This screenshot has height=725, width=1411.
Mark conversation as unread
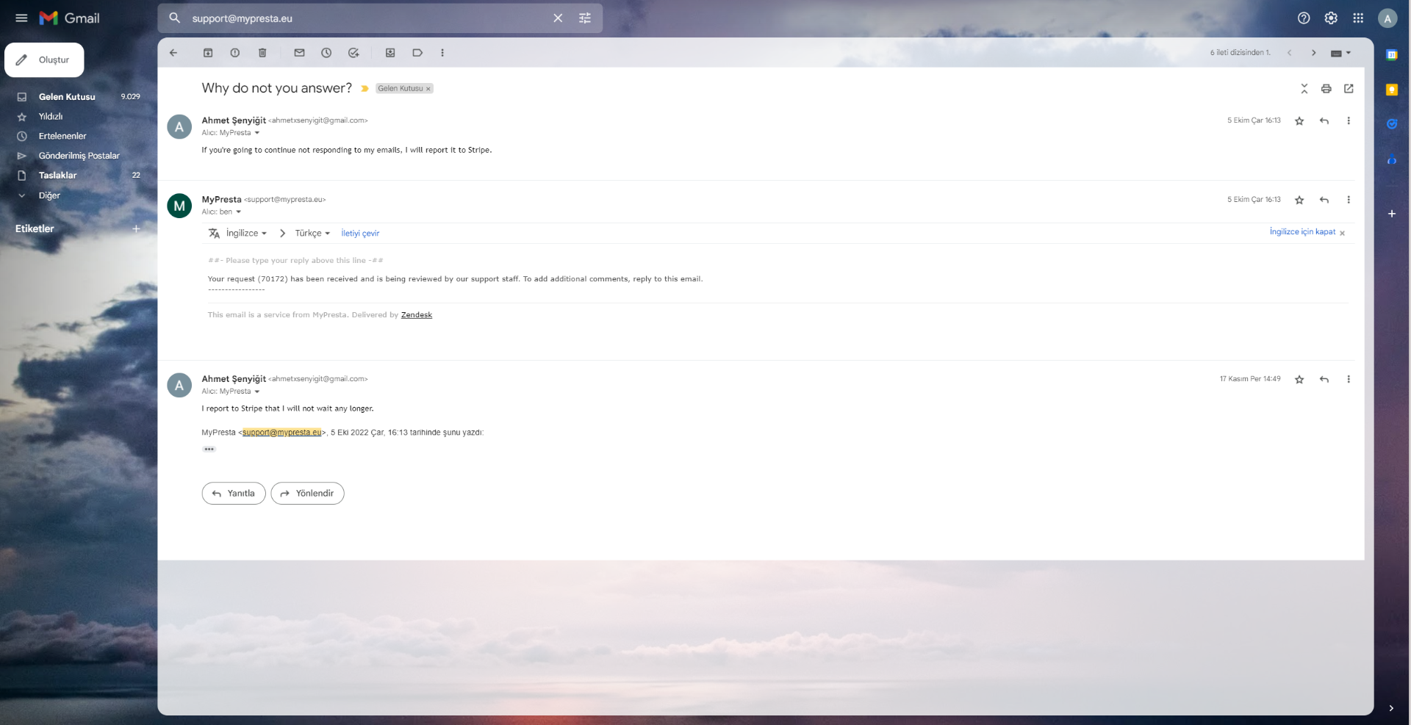coord(299,53)
